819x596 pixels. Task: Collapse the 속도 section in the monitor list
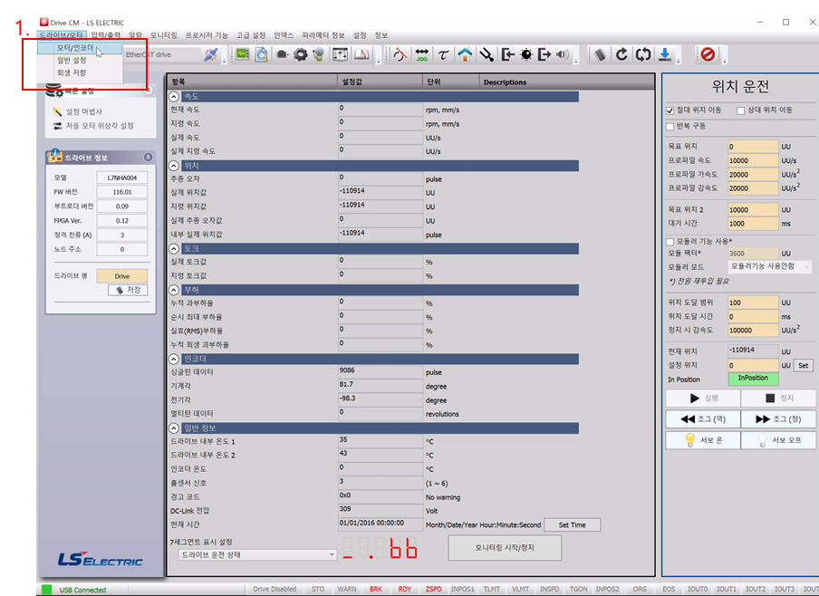pos(174,96)
